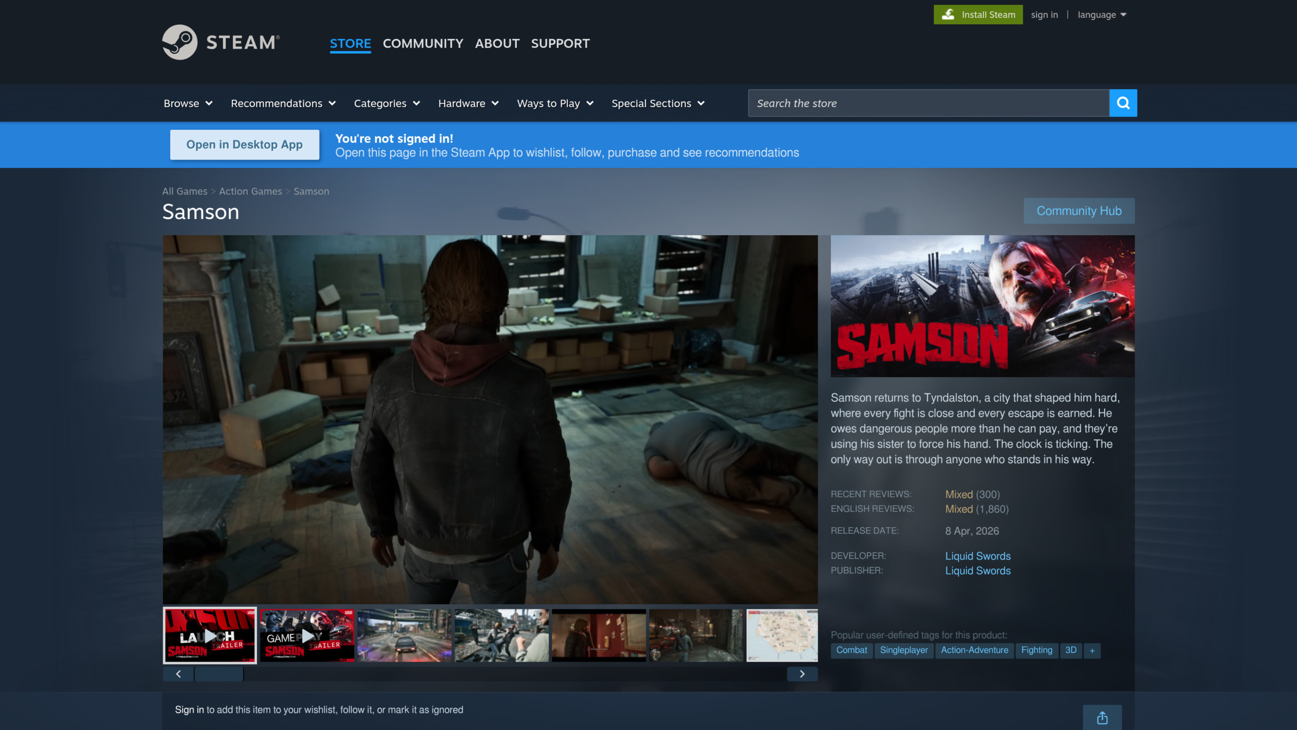Click the Sign in wishlist link

pos(189,710)
